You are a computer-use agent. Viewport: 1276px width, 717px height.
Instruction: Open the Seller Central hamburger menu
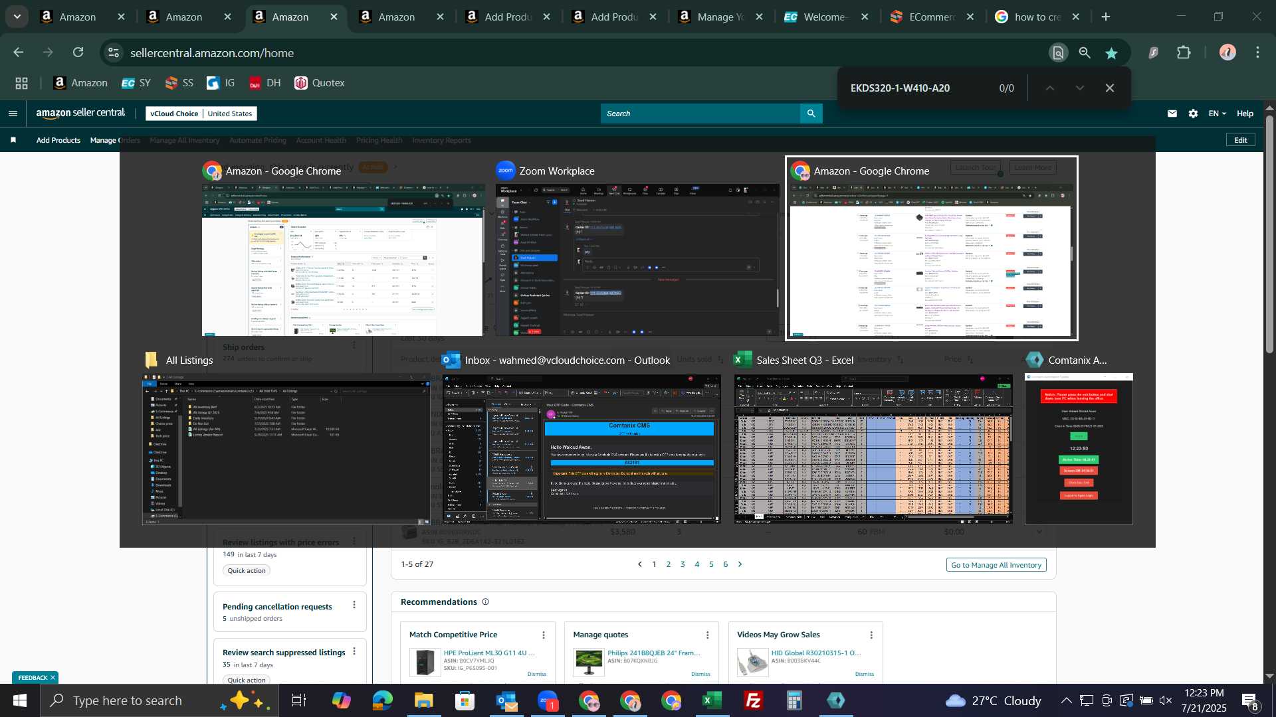pos(13,114)
